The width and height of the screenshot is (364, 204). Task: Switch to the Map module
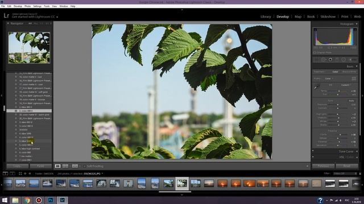[x=298, y=16]
